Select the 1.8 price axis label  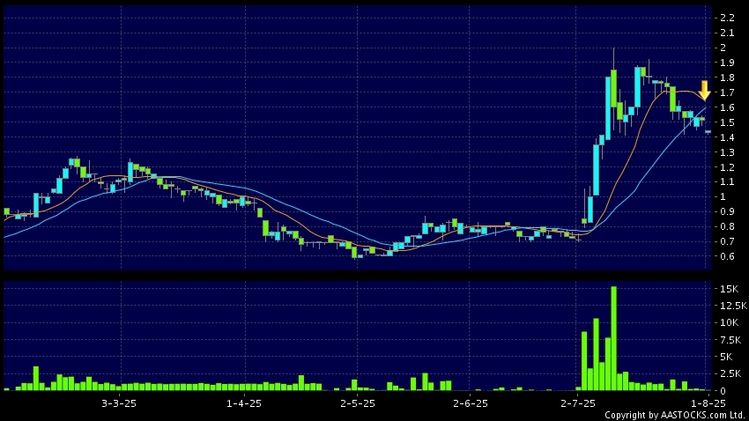727,78
